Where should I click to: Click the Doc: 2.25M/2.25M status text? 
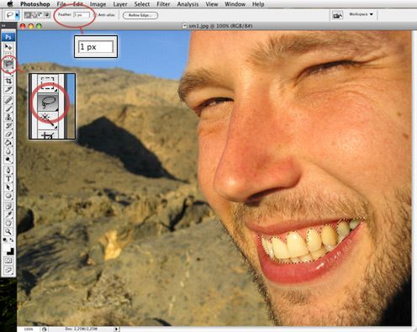coord(82,329)
